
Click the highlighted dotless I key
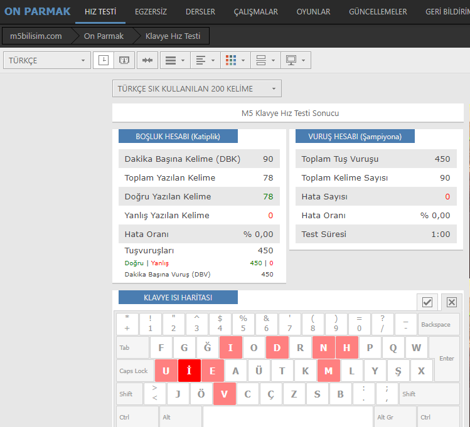click(x=230, y=347)
